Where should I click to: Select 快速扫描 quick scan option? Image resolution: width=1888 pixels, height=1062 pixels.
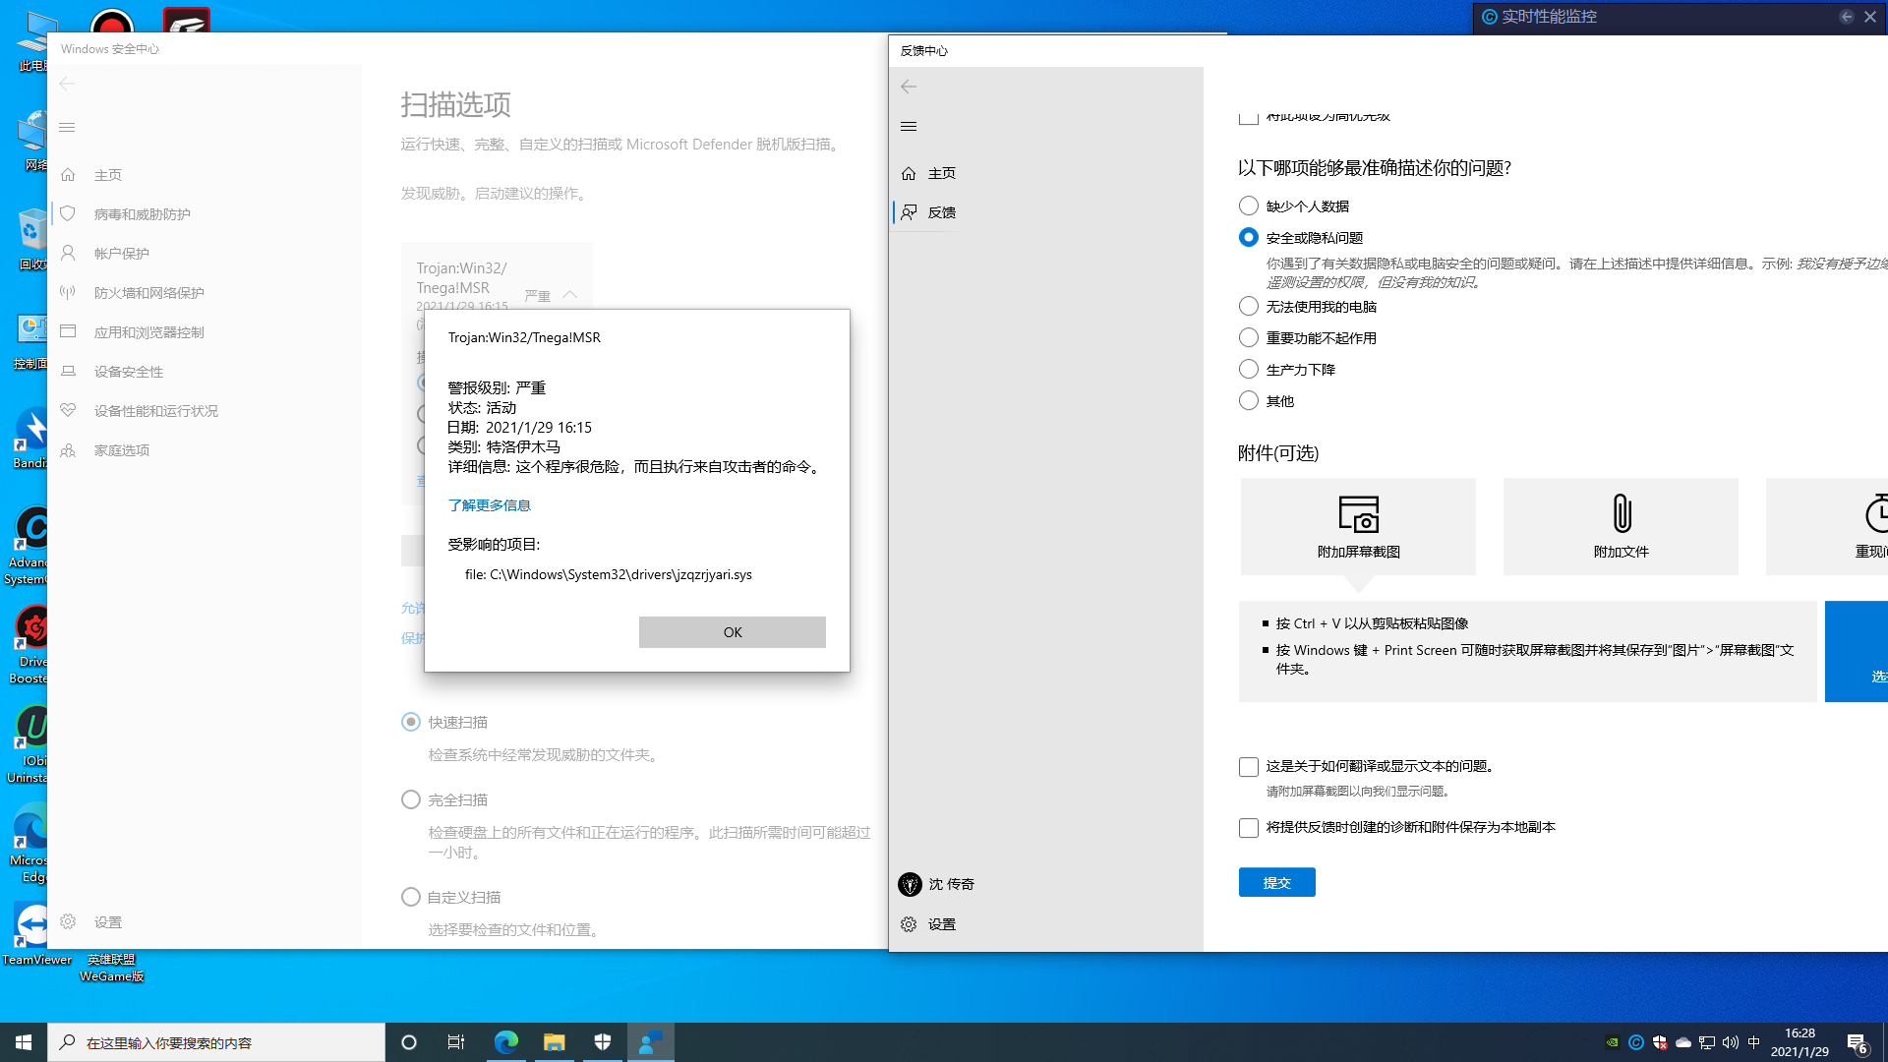(411, 722)
